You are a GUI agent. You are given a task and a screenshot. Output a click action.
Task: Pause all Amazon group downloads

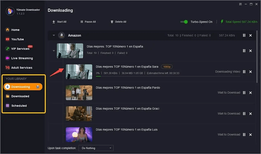click(244, 35)
